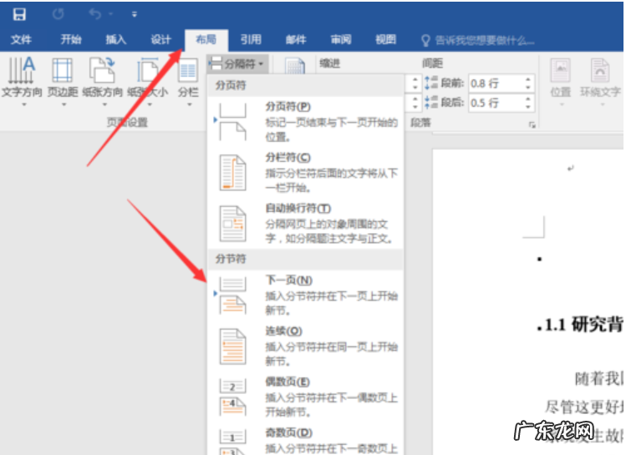Viewport: 626px width, 455px height.
Task: Decrease 段后 spacing with the down arrow
Action: click(528, 107)
